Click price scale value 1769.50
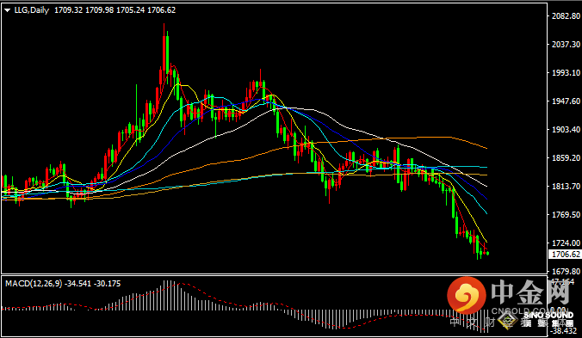Viewport: 582px width, 338px height. coord(566,215)
